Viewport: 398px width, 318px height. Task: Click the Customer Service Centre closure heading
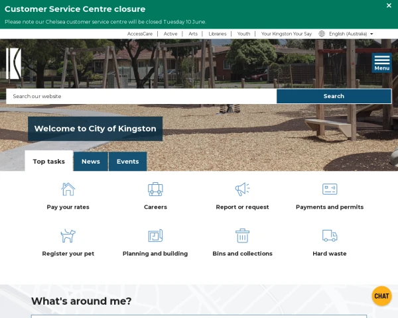tap(75, 9)
